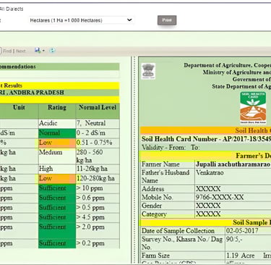
Task: Select the Sufficient cell beside > 10 ppm
Action: pyautogui.click(x=57, y=188)
